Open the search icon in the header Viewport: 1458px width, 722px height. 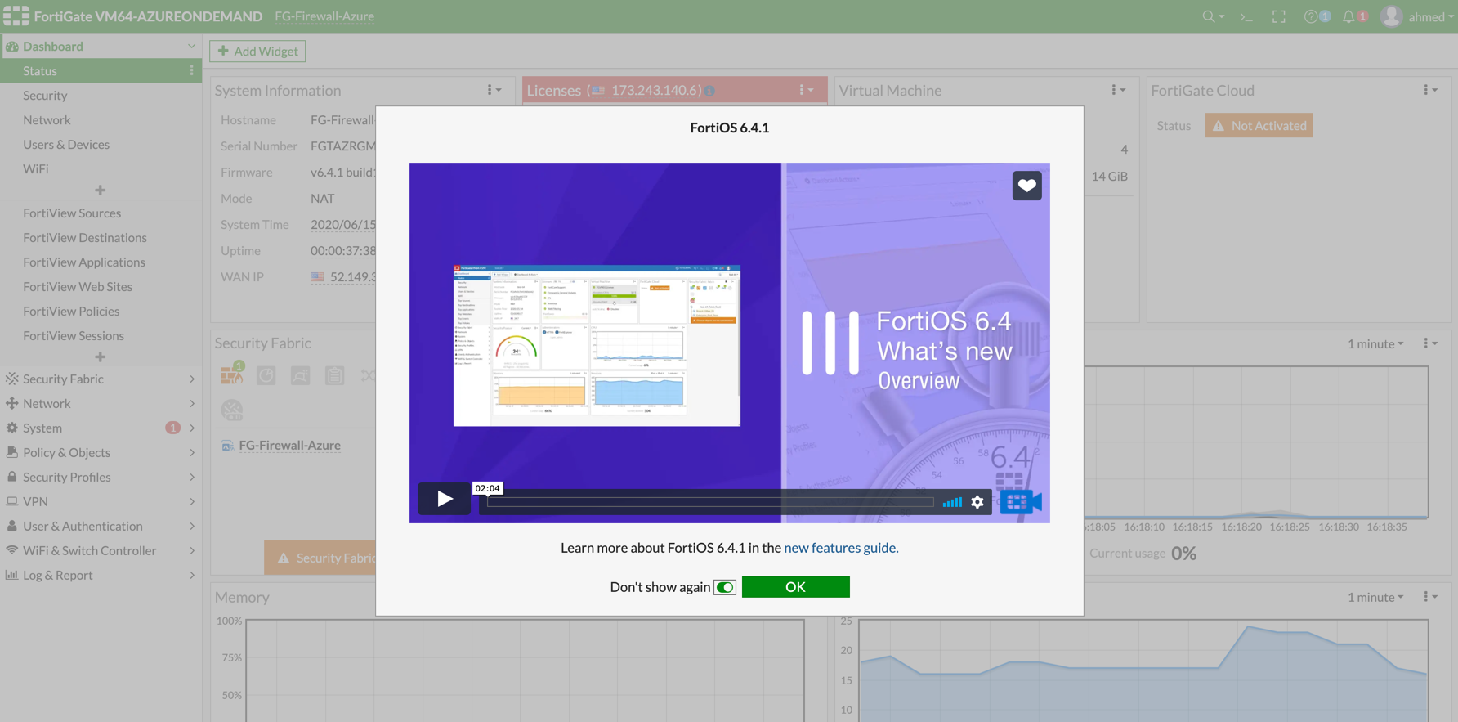(x=1209, y=16)
